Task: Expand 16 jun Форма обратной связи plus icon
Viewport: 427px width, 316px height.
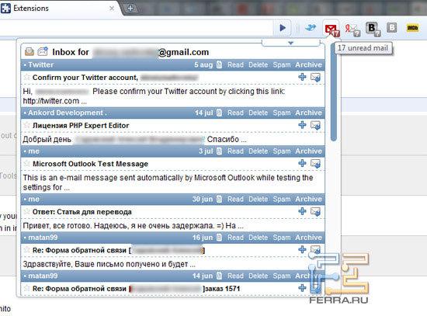Action: point(302,250)
